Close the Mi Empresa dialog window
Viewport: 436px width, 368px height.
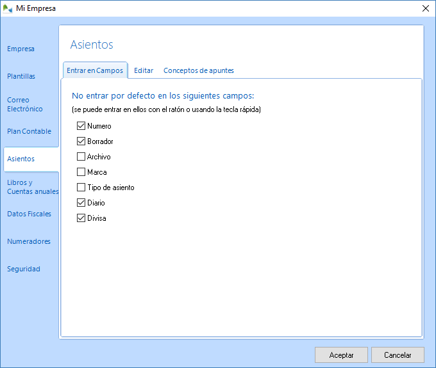pyautogui.click(x=425, y=8)
